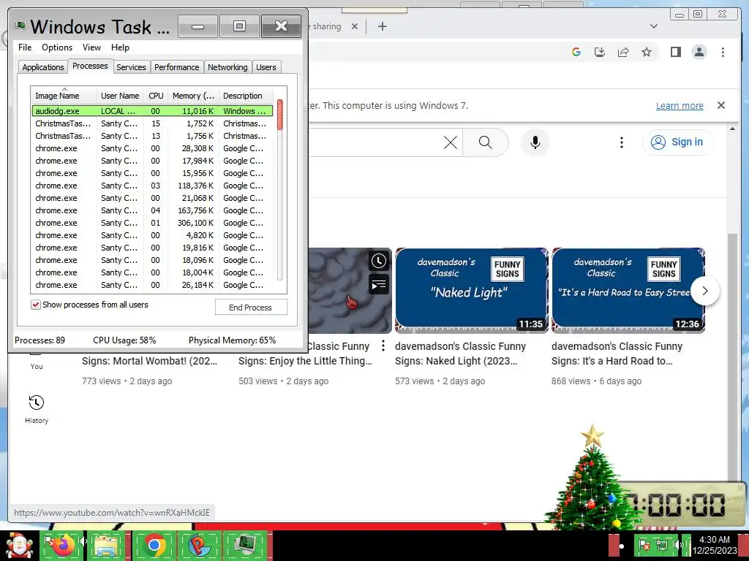Screen dimensions: 749x561
Task: Open the Networking tab
Action: (227, 67)
